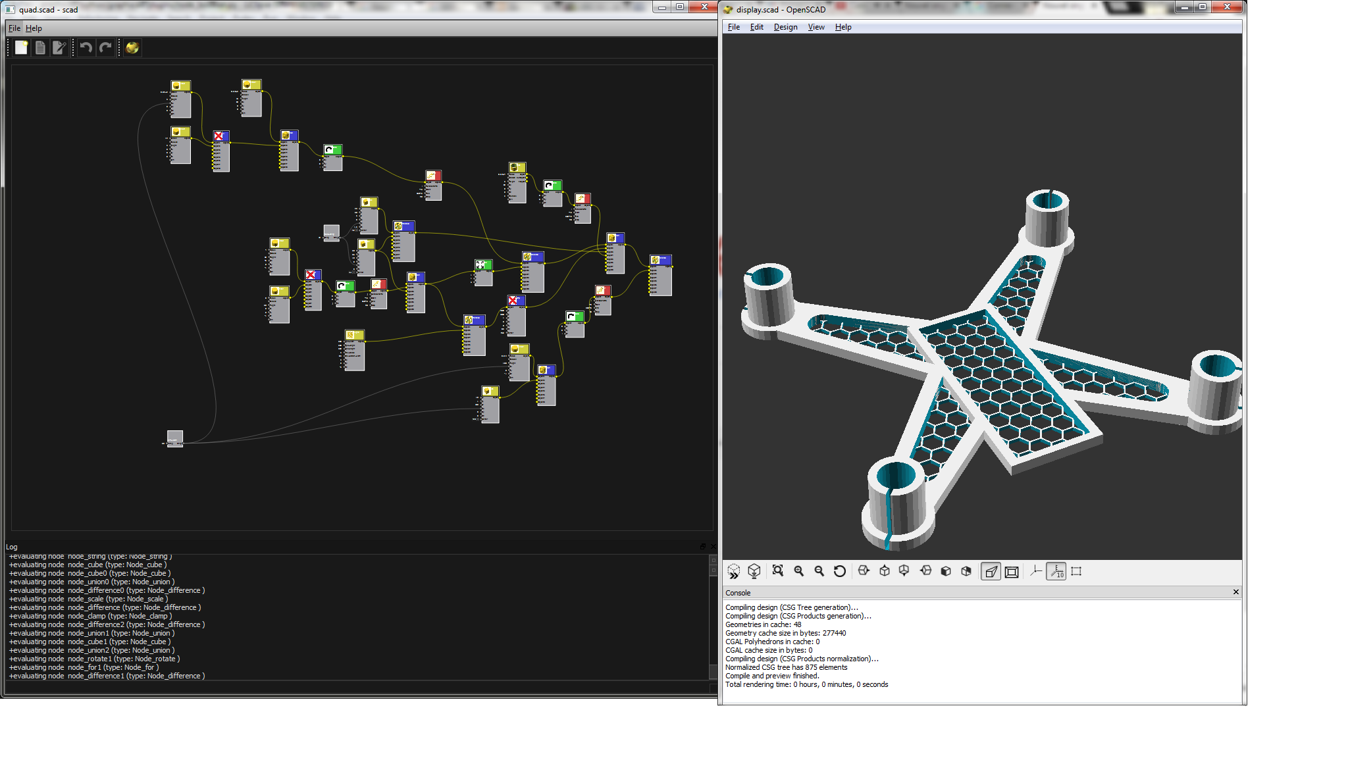Image resolution: width=1348 pixels, height=758 pixels.
Task: Float the Log panel with its undock button
Action: tap(702, 547)
